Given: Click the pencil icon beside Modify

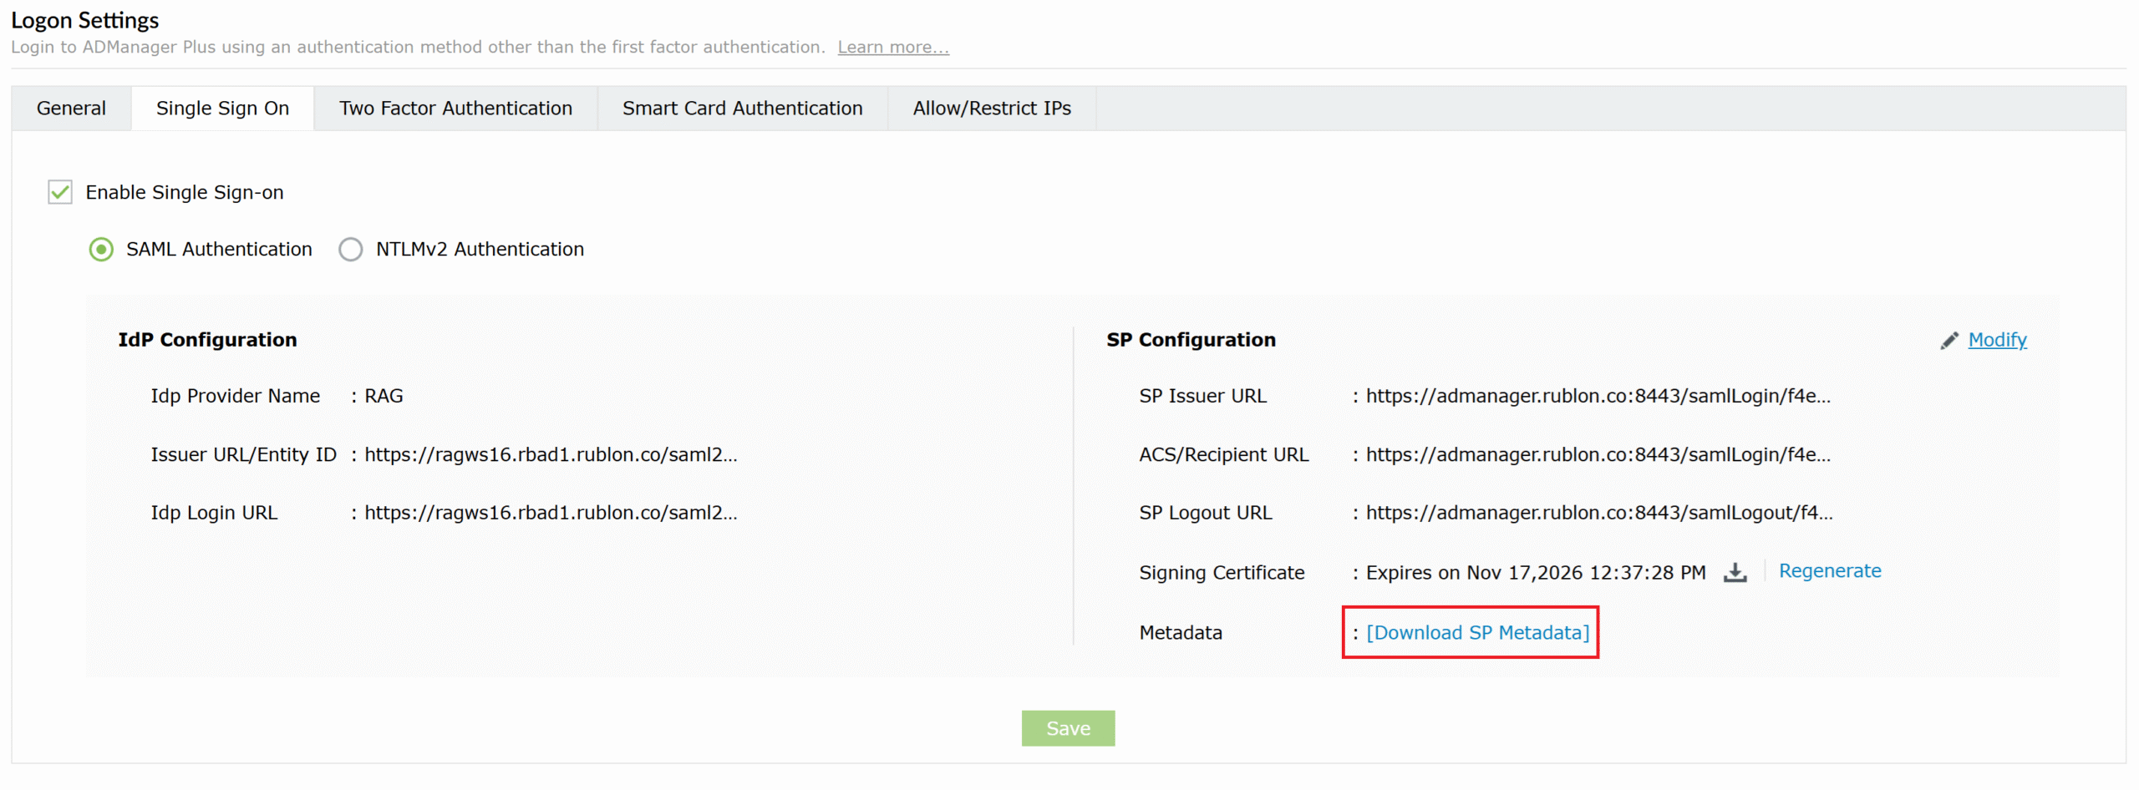Looking at the screenshot, I should pyautogui.click(x=1948, y=341).
